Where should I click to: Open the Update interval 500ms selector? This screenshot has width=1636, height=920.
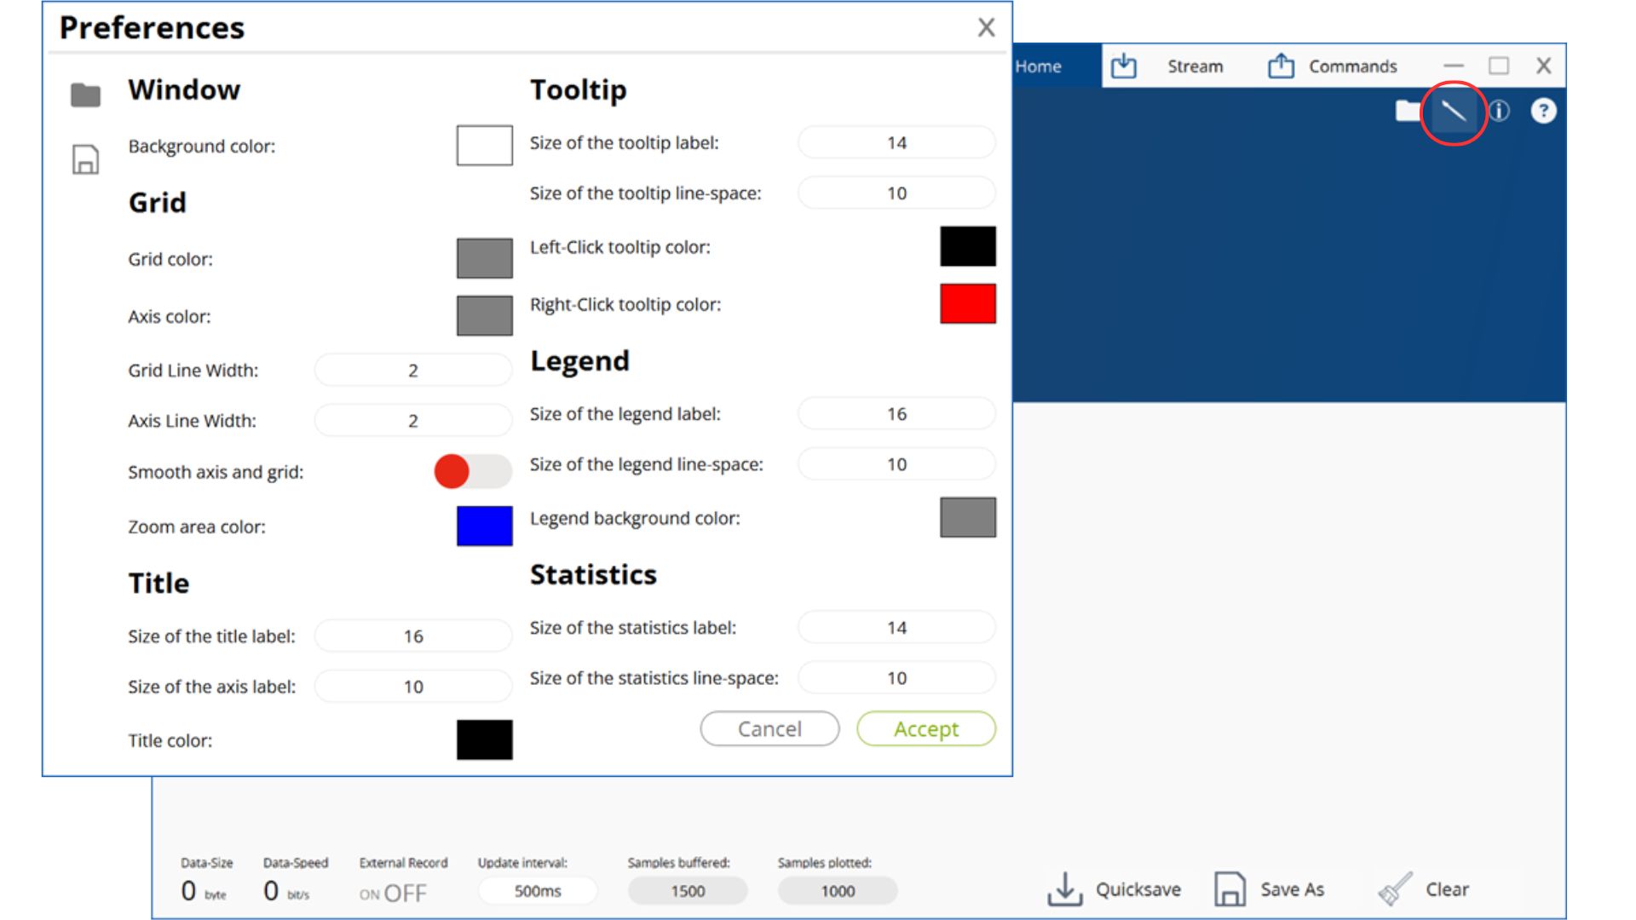pyautogui.click(x=538, y=891)
